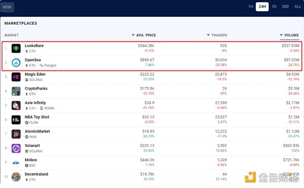The height and width of the screenshot is (188, 304).
Task: Click LooksRare volume $537.85M
Action: pyautogui.click(x=290, y=46)
